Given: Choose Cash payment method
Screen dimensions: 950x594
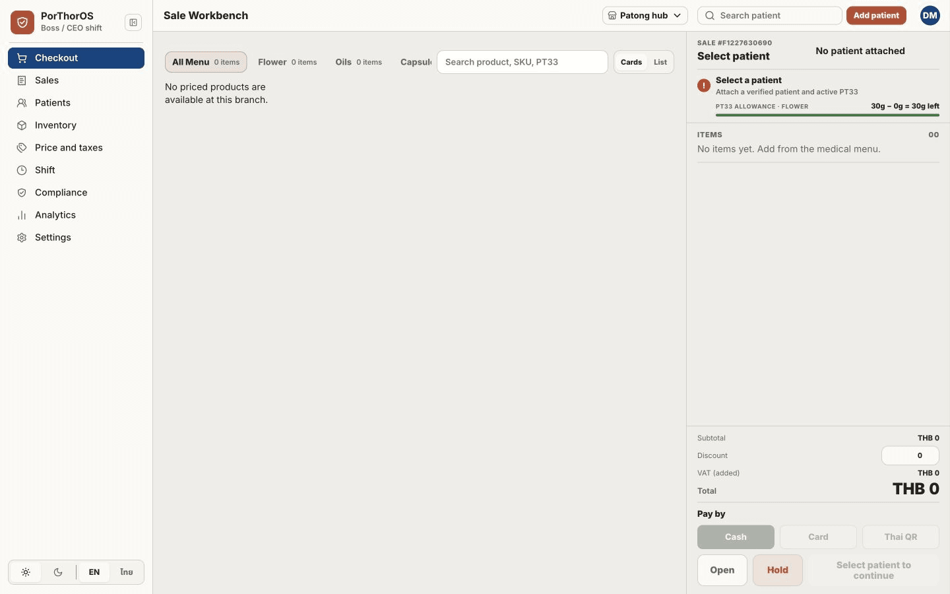Looking at the screenshot, I should click(x=736, y=537).
